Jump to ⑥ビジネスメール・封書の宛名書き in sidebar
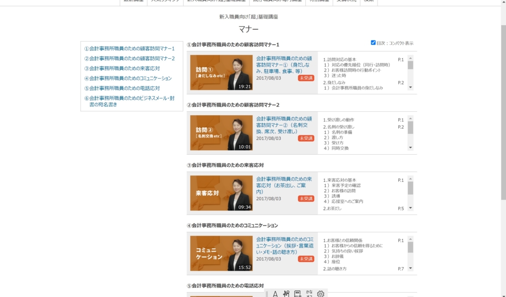Image resolution: width=506 pixels, height=297 pixels. click(x=129, y=101)
